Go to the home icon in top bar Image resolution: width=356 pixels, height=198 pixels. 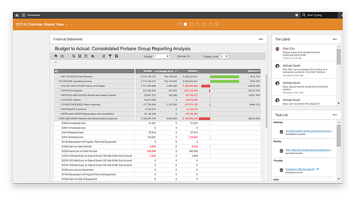pos(17,15)
